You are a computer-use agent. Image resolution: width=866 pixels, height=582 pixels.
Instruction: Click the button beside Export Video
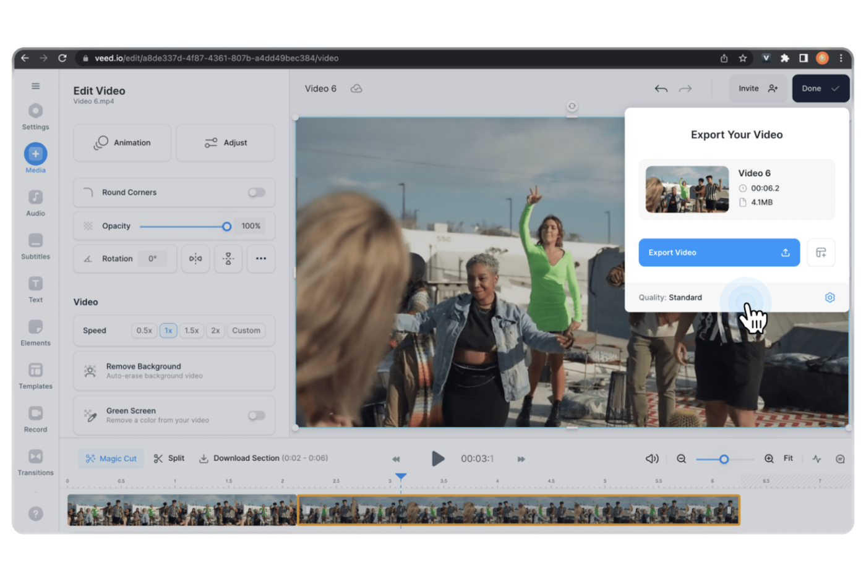pos(821,253)
